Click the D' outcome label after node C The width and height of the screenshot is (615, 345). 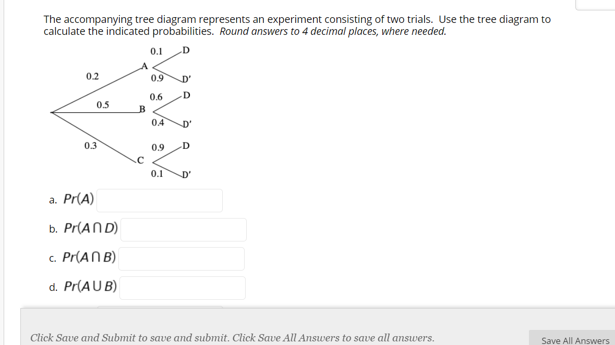coord(185,174)
